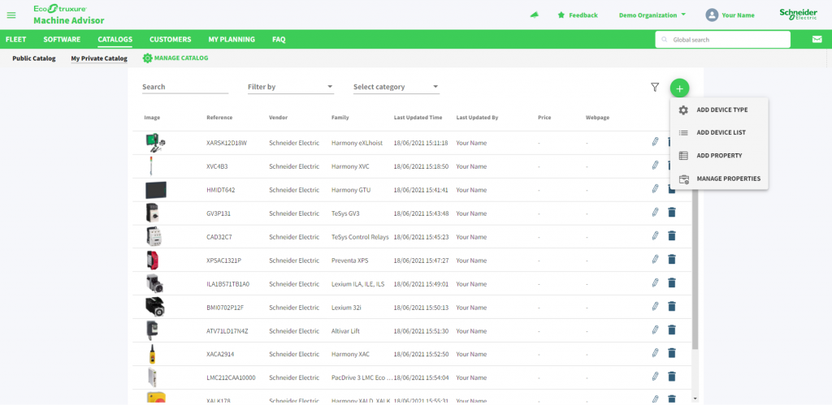Viewport: 832px width, 405px height.
Task: Delete the CAD32C7 device entry
Action: pos(672,235)
